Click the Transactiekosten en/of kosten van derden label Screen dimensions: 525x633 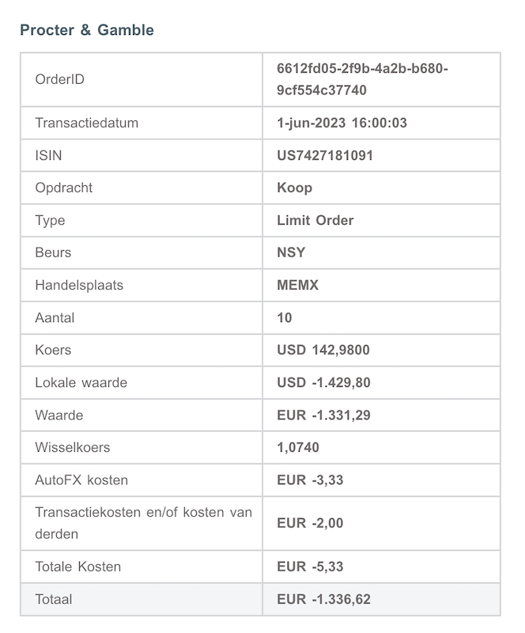(x=143, y=523)
